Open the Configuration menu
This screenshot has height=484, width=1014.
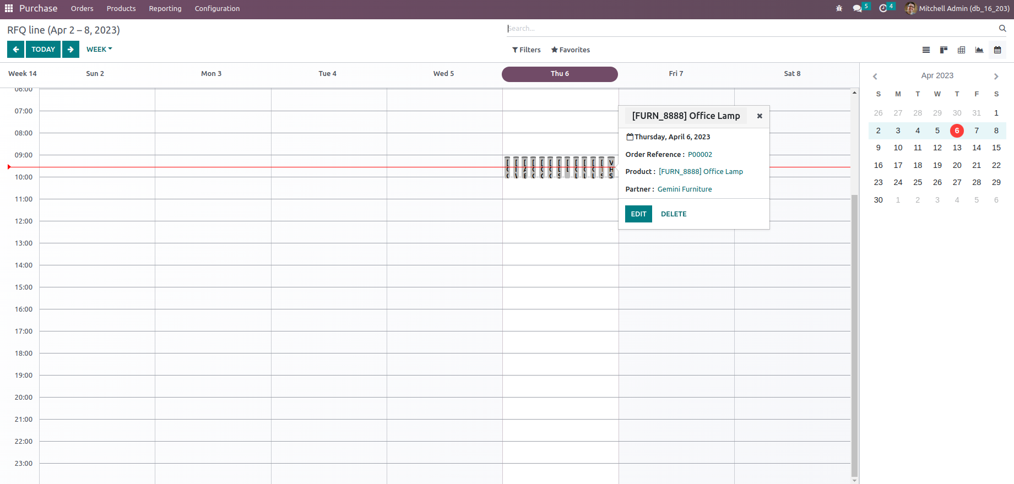click(217, 9)
